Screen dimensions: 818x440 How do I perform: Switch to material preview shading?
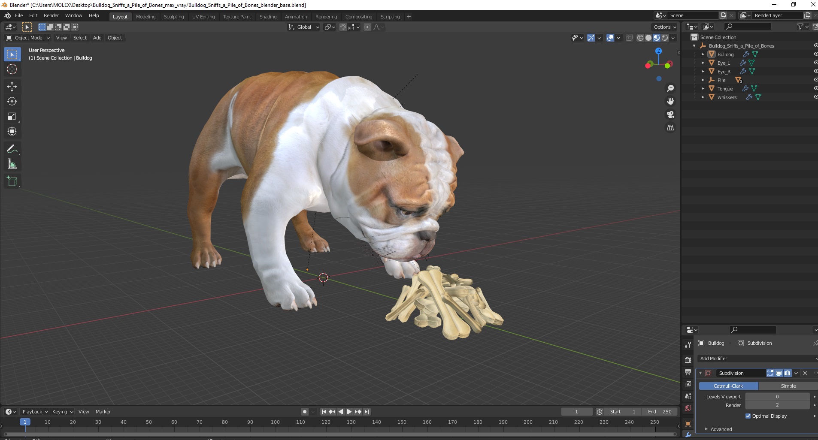pos(656,38)
